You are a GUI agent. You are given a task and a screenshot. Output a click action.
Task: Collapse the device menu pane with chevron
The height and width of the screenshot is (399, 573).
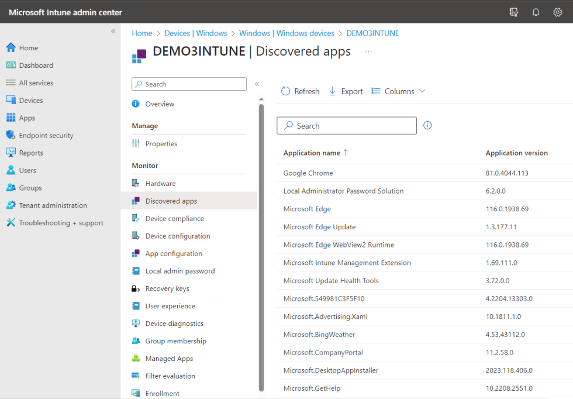pyautogui.click(x=257, y=84)
